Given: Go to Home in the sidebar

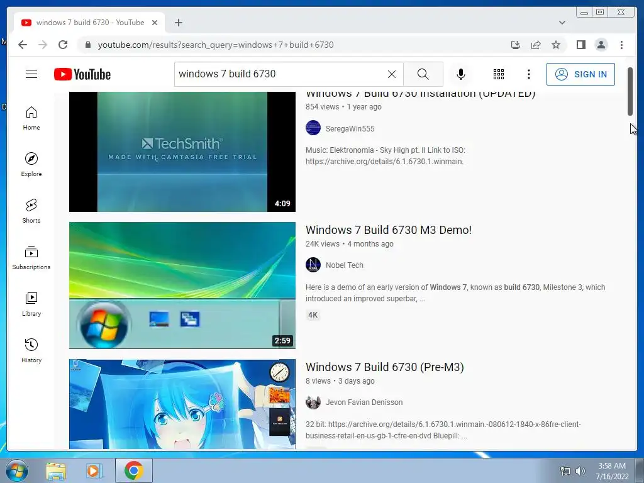Looking at the screenshot, I should pos(31,118).
